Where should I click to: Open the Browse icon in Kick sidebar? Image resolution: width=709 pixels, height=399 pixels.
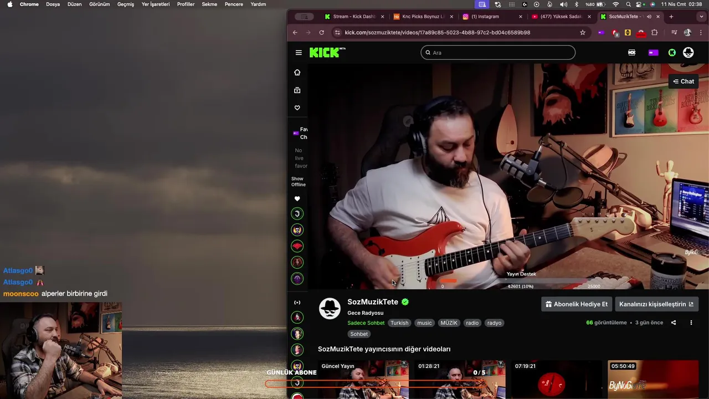[x=297, y=90]
